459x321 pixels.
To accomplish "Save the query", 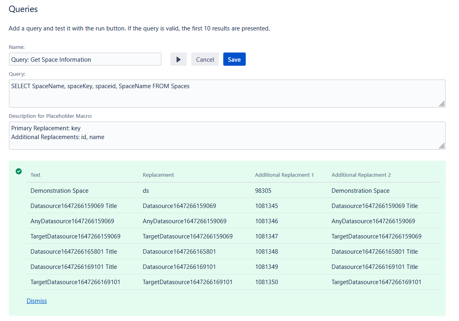I will 234,59.
